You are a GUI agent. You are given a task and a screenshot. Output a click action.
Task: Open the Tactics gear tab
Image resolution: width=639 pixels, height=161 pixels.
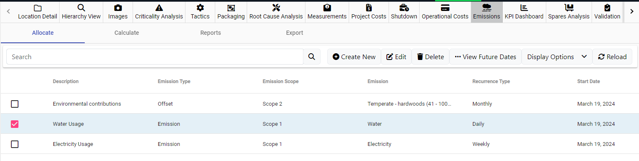point(200,12)
